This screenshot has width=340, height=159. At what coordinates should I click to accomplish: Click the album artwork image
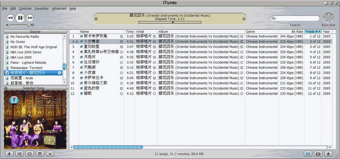(x=35, y=120)
